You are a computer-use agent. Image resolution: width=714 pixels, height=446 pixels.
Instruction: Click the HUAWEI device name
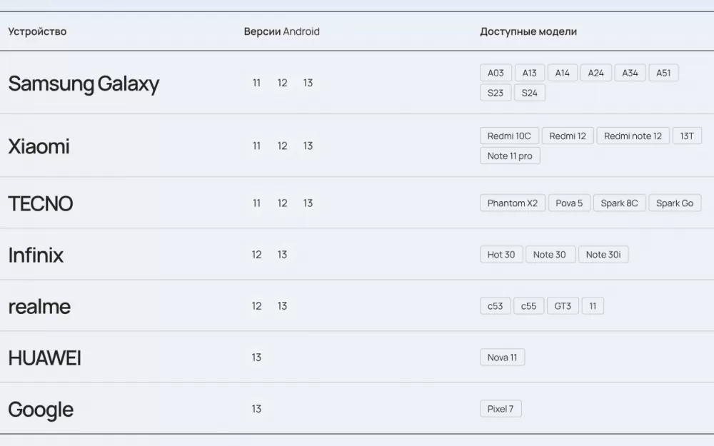(x=44, y=358)
